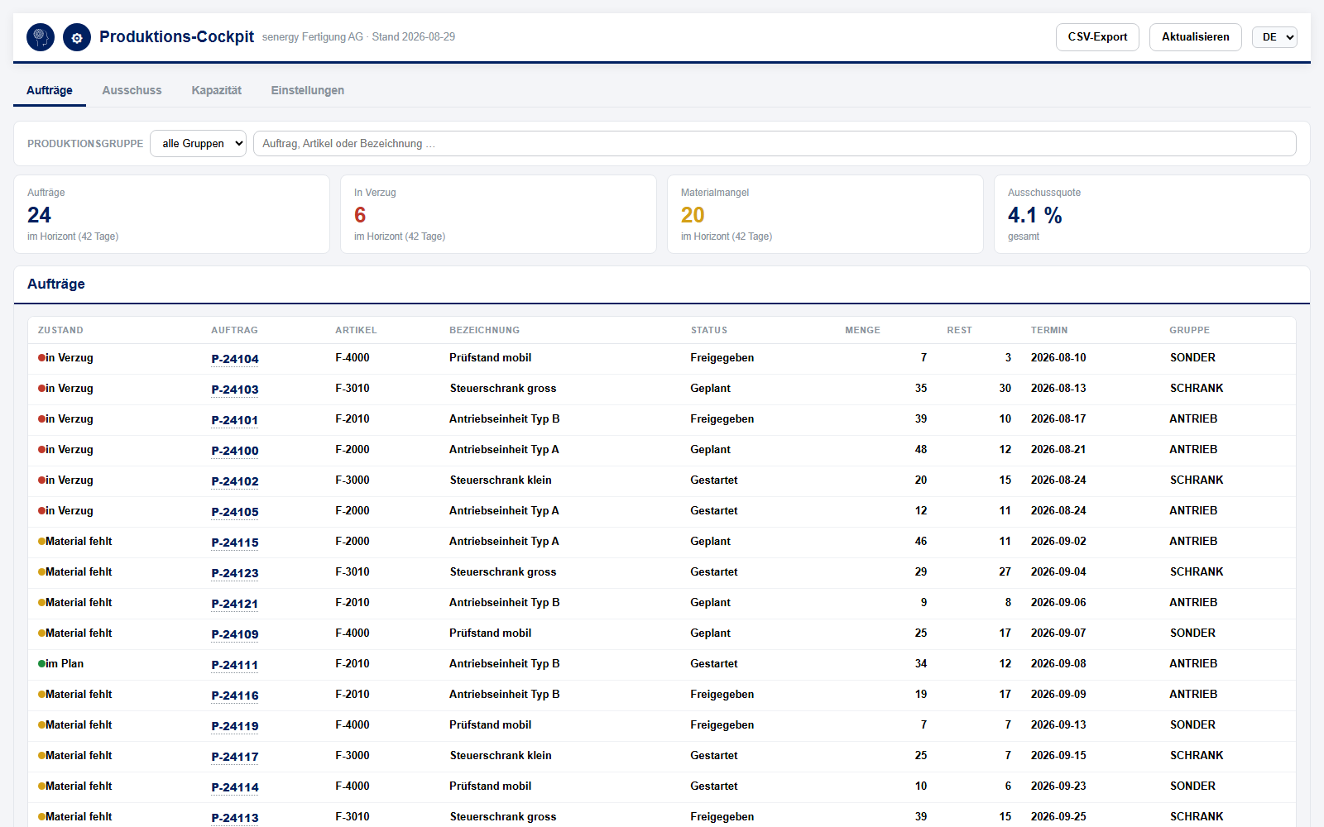
Task: Click the 'Material fehlt' status in row P-24115
Action: point(75,541)
